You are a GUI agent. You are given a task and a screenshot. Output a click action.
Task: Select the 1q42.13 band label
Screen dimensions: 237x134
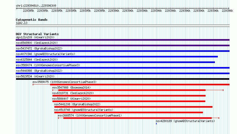22,23
